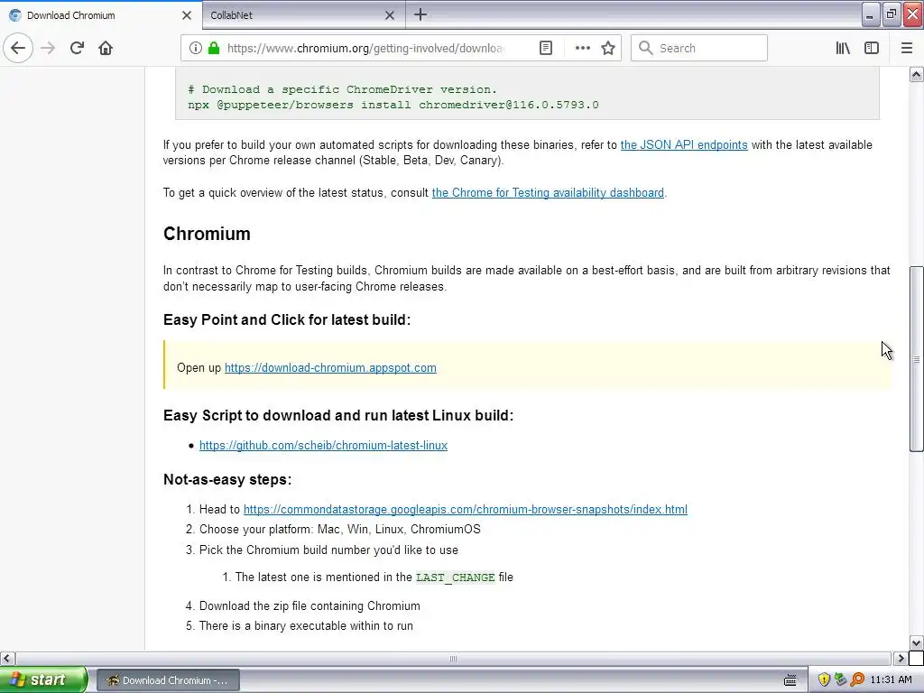Open Chrome for Testing availability dashboard link

click(x=548, y=193)
